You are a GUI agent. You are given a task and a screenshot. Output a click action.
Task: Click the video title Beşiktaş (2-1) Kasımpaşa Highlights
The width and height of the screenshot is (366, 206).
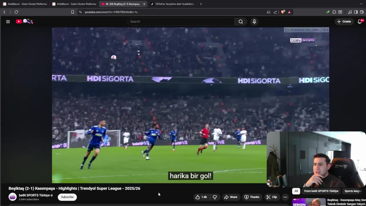coord(74,189)
